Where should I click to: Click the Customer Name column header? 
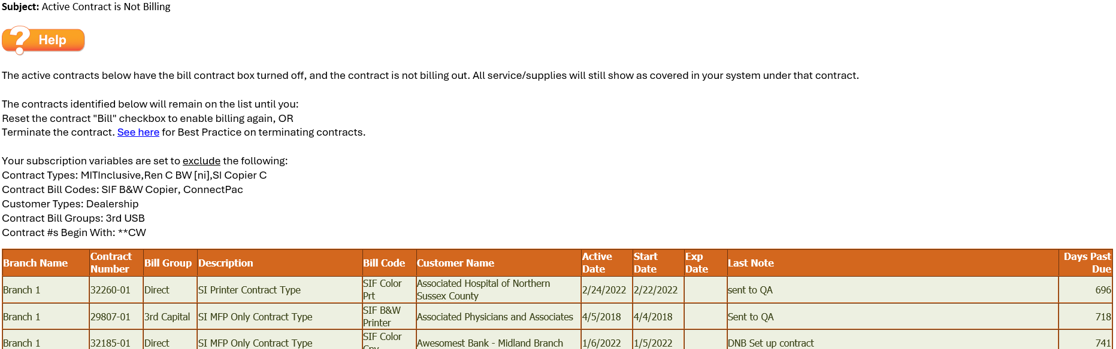point(498,263)
